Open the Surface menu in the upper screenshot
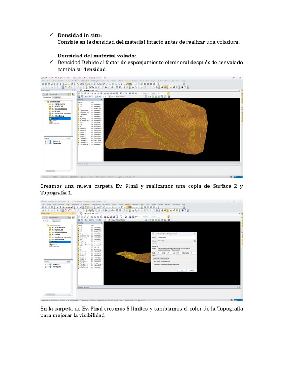Image resolution: width=284 pixels, height=379 pixels. pyautogui.click(x=160, y=81)
